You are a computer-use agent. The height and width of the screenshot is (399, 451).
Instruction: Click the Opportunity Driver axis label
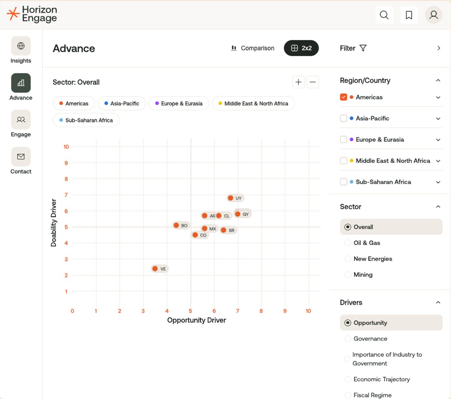coord(197,320)
